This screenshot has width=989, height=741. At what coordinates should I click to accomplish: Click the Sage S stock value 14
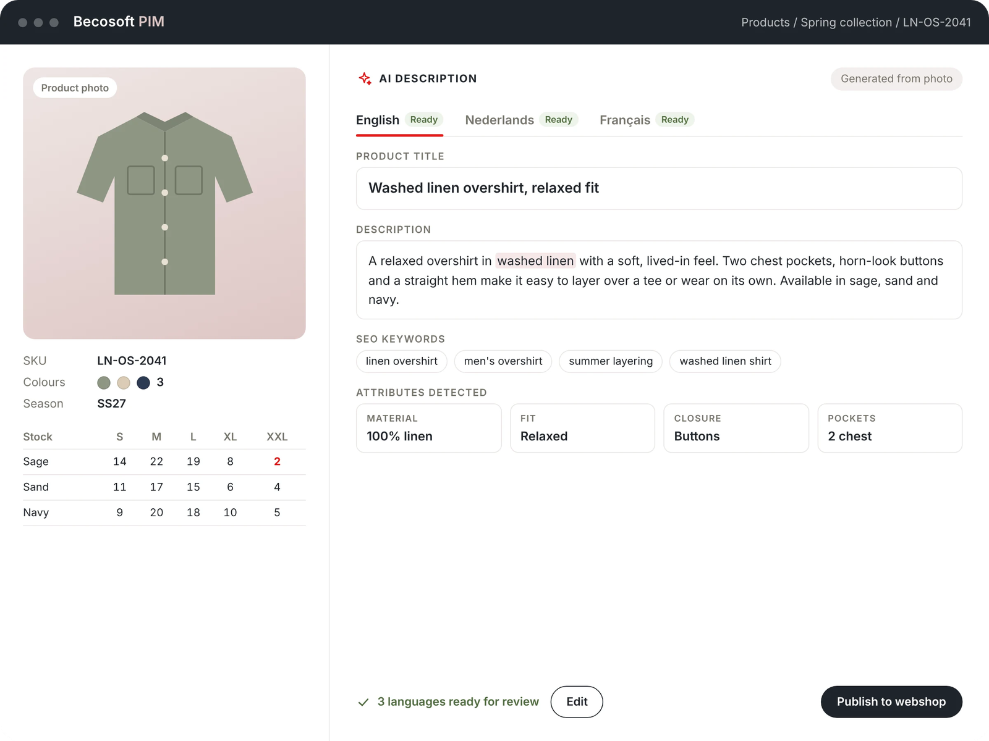[120, 462]
